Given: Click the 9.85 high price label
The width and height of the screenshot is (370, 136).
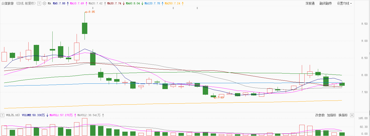Looking at the screenshot, I should (92, 12).
